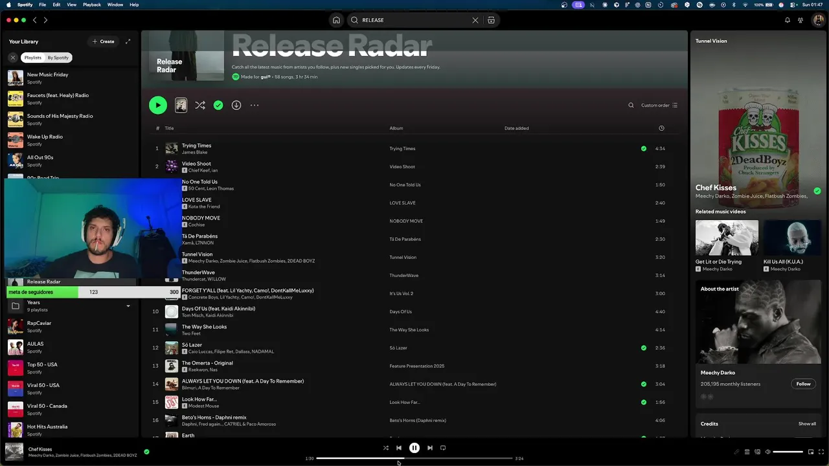Toggle liked checkmark on Só Lazer row

[643, 348]
